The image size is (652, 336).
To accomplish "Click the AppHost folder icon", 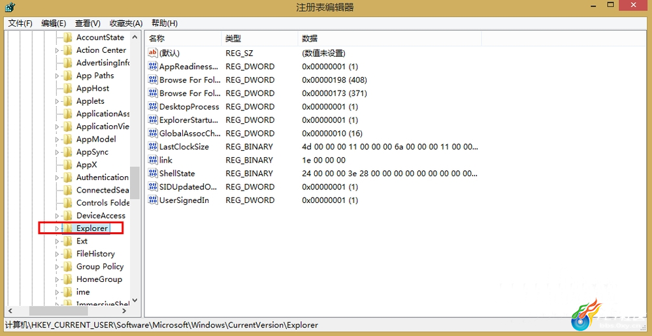I will (x=67, y=89).
